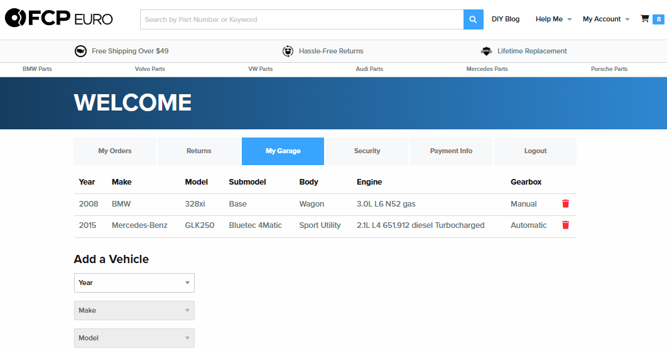Focus the part number search field
Image resolution: width=667 pixels, height=351 pixels.
301,19
